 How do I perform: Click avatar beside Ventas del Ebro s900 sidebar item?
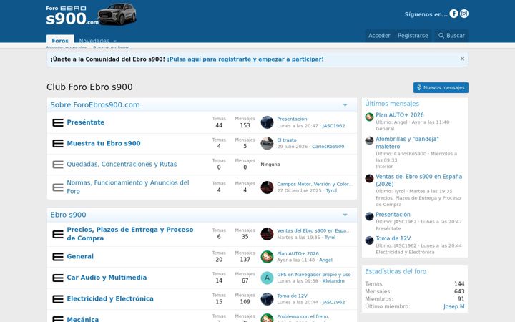369,178
